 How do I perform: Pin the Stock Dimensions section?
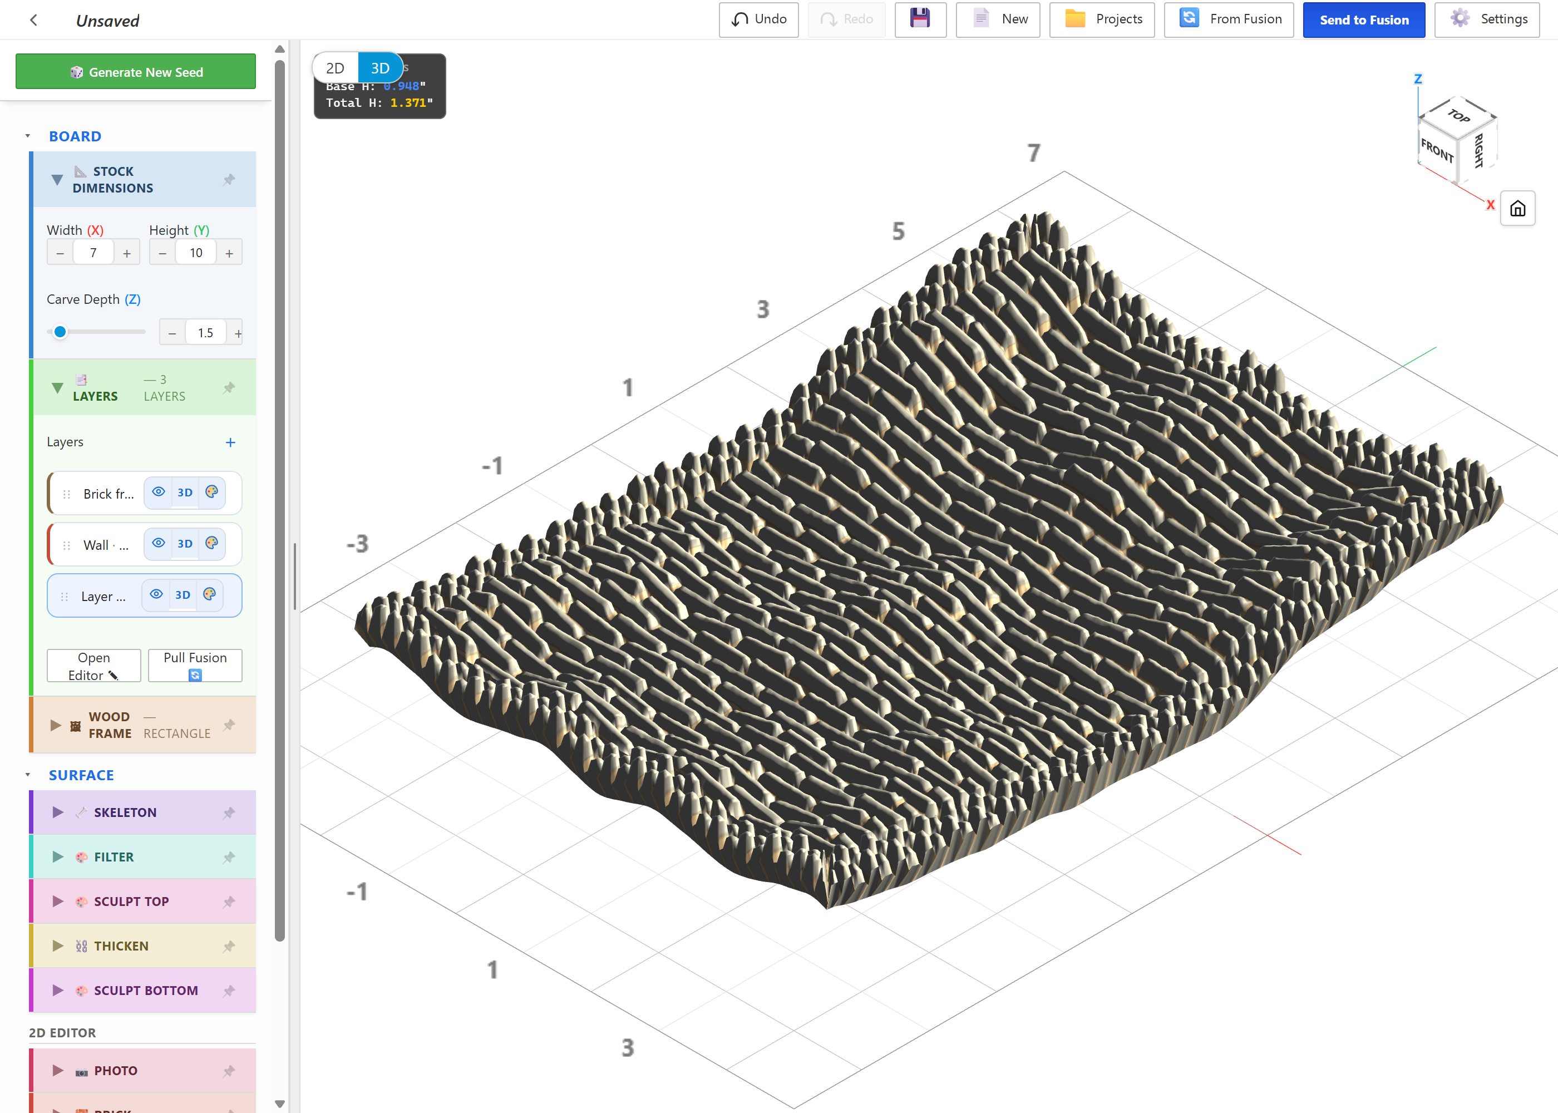[x=229, y=180]
